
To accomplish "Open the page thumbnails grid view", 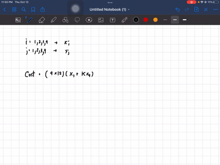I will [14, 10].
